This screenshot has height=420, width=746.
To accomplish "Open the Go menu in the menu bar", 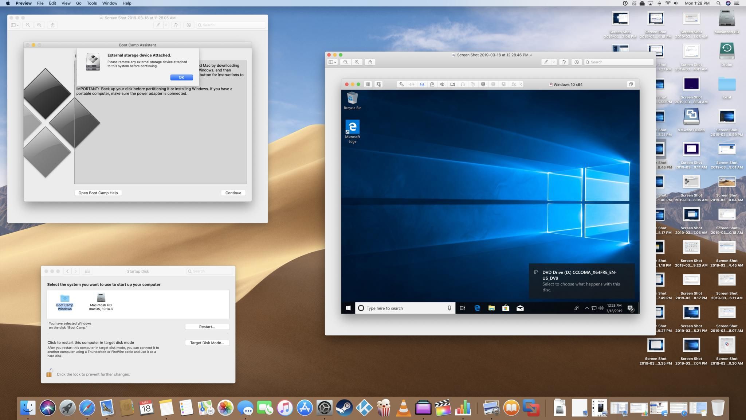I will (x=79, y=3).
